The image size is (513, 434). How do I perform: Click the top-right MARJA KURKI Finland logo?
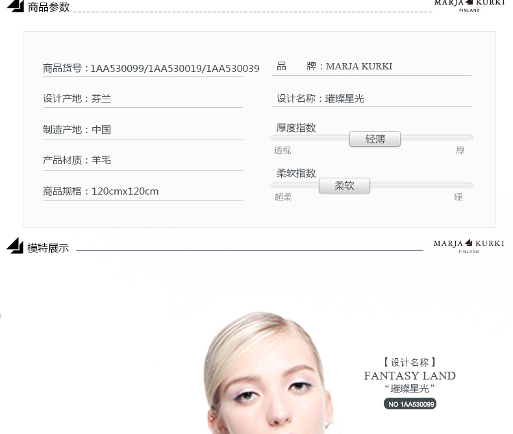tap(469, 5)
